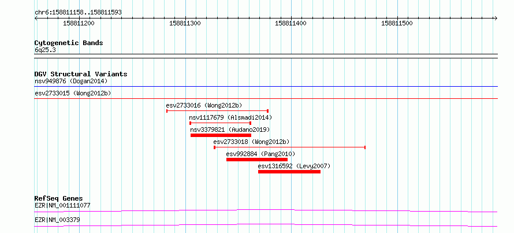Viewport: 514px width, 233px height.
Task: Click the esv2733018 thin red span bar
Action: (x=289, y=147)
